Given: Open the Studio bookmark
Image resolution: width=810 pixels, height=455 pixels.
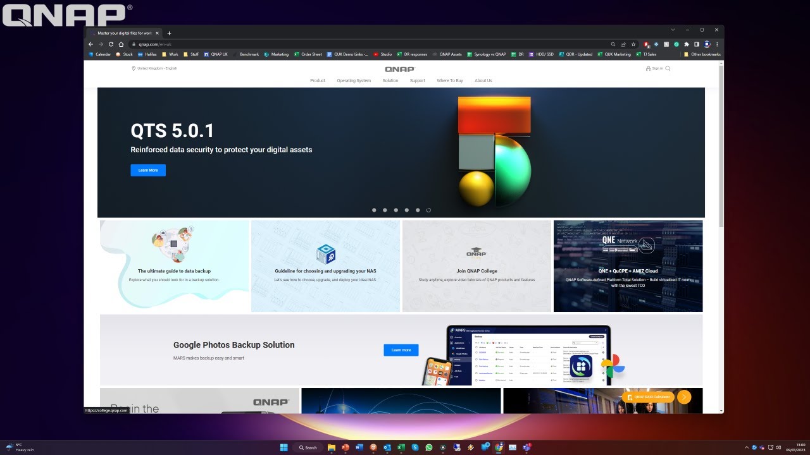Looking at the screenshot, I should [x=382, y=54].
